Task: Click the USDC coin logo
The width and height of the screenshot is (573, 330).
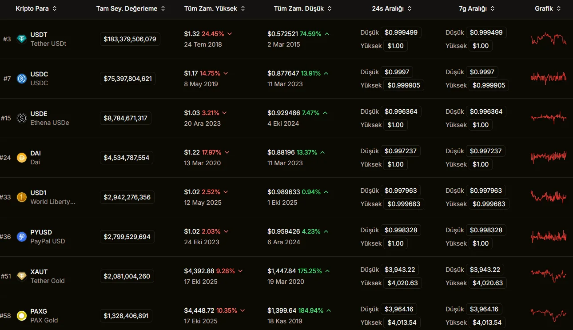Action: tap(21, 79)
